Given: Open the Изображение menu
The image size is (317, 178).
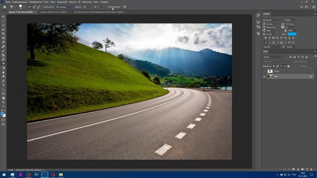Looking at the screenshot, I should coord(36,2).
